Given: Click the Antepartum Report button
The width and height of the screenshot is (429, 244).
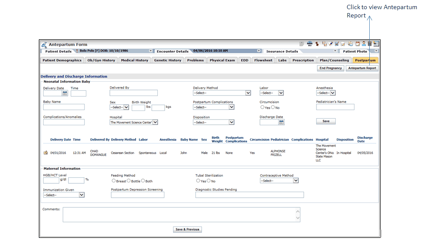Looking at the screenshot, I should pyautogui.click(x=362, y=68).
